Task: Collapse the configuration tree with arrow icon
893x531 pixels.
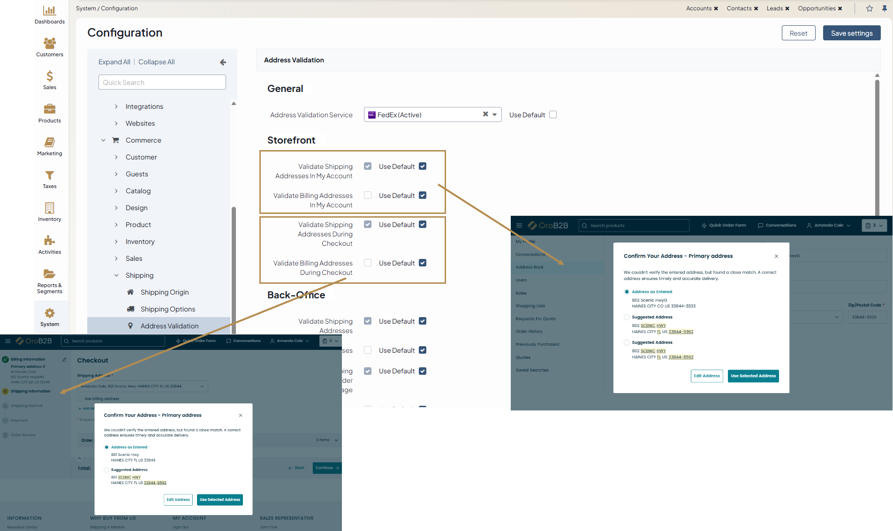Action: click(x=223, y=62)
